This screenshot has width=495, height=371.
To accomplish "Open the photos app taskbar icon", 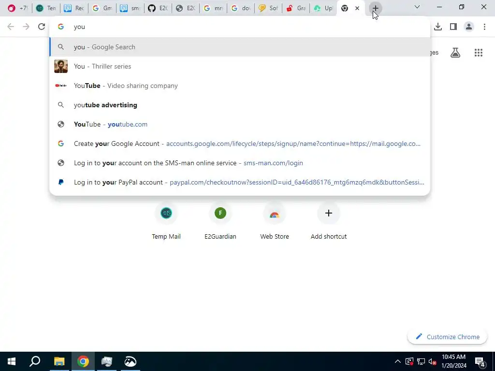I will point(131,361).
